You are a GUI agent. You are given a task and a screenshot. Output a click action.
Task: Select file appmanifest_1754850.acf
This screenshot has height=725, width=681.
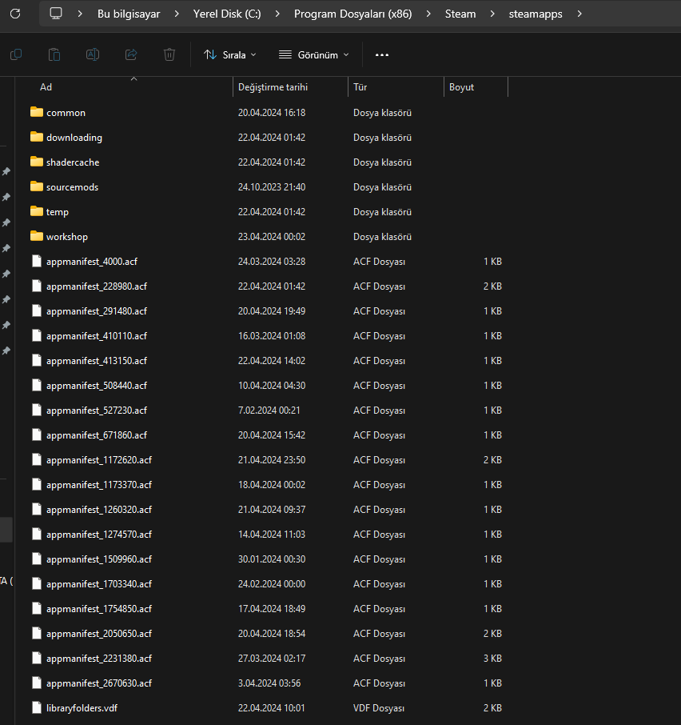(x=99, y=608)
